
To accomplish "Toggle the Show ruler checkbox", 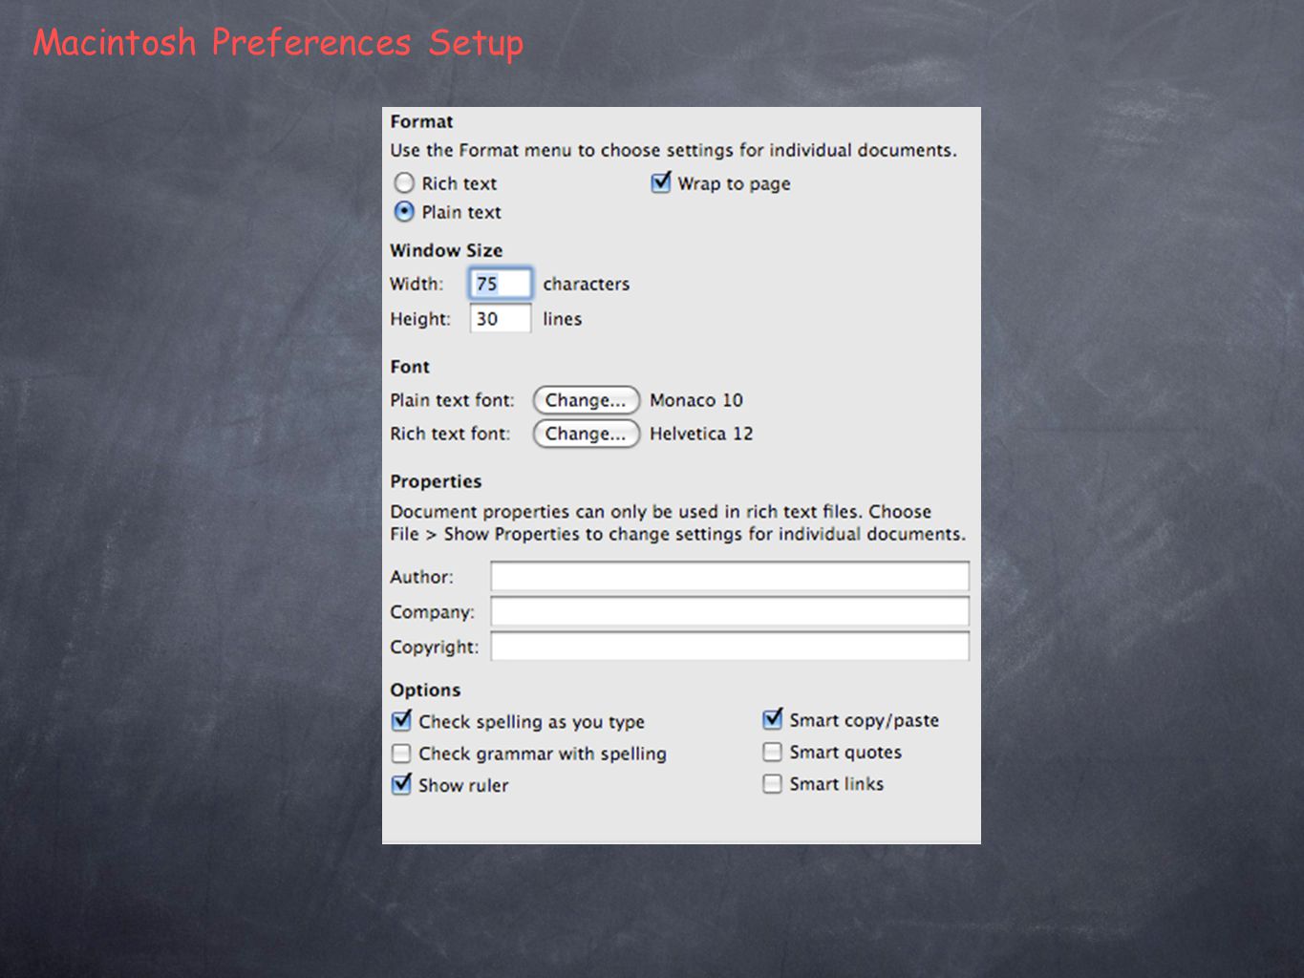I will (401, 784).
